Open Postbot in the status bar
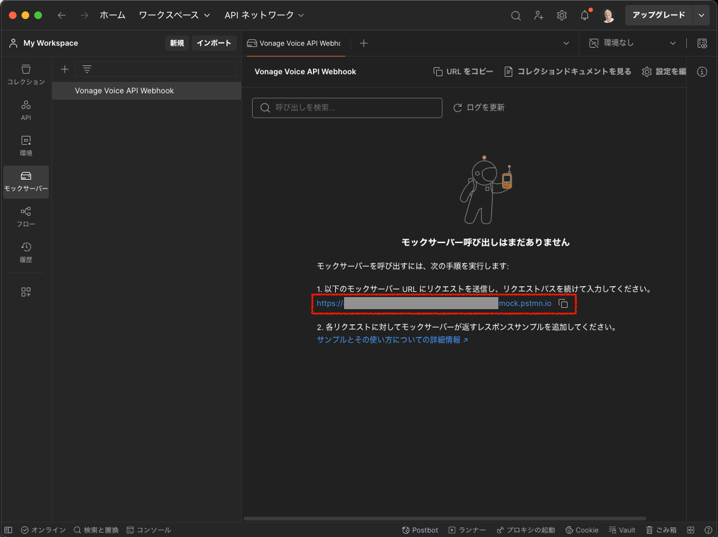The width and height of the screenshot is (718, 537). (420, 530)
